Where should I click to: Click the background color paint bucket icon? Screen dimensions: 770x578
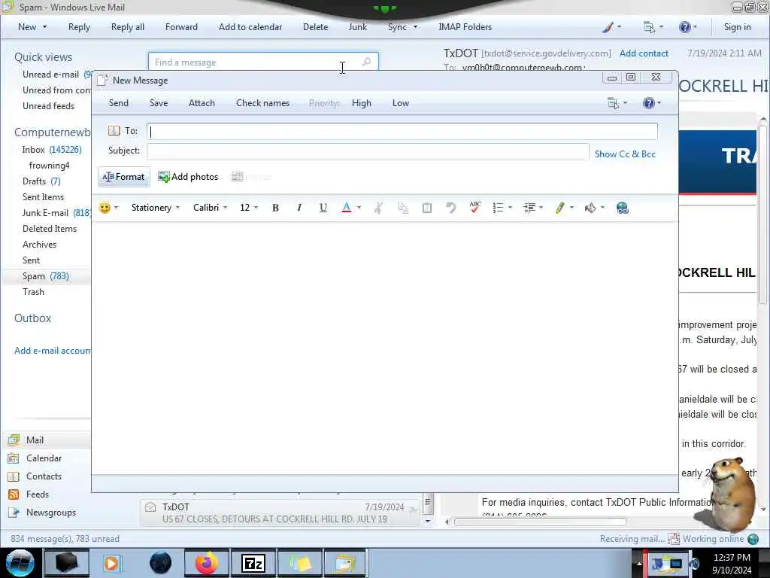[x=590, y=208]
